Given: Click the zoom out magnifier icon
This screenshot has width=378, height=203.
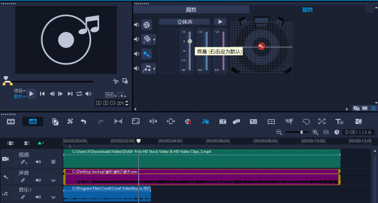Looking at the screenshot, I should 279,132.
